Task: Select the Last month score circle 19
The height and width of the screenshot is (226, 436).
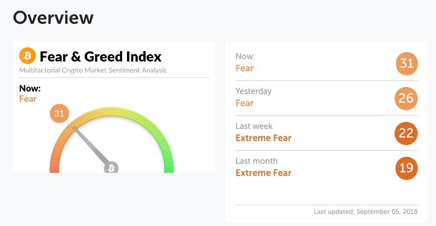Action: pos(407,168)
